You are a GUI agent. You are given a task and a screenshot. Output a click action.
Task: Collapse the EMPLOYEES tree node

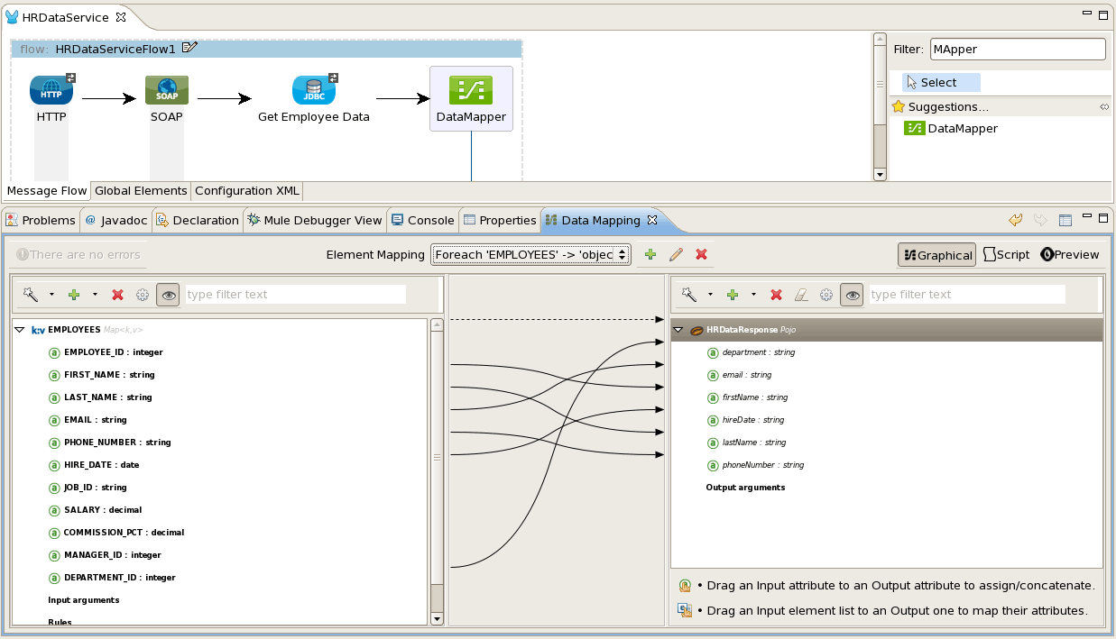pyautogui.click(x=21, y=330)
